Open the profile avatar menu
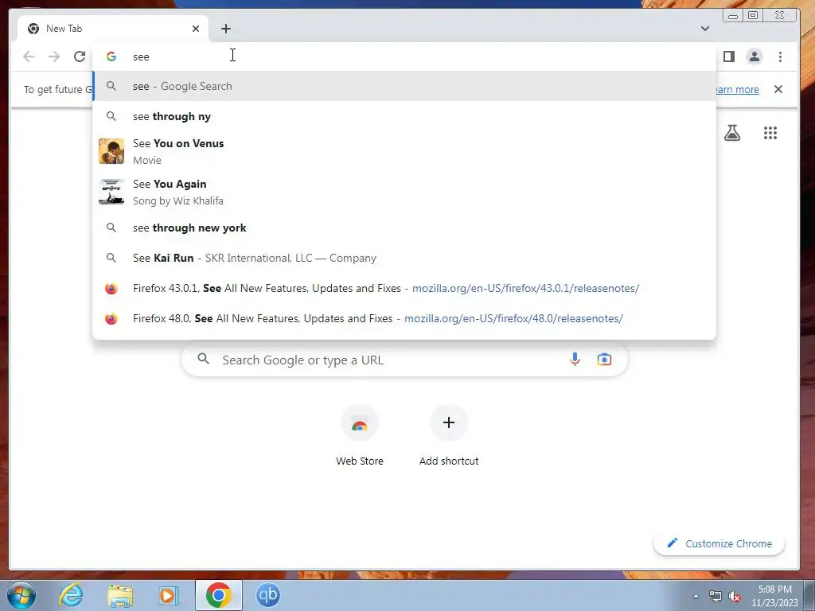Viewport: 815px width, 611px height. 755,56
